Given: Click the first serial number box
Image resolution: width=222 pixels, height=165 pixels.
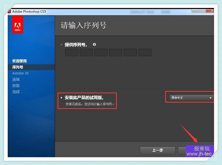Looking at the screenshot, I should [72, 53].
